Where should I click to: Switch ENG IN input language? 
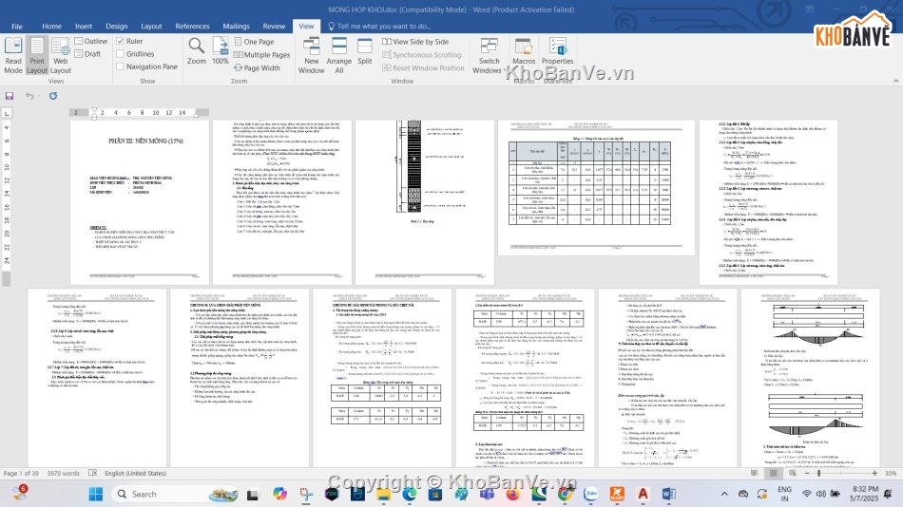784,494
